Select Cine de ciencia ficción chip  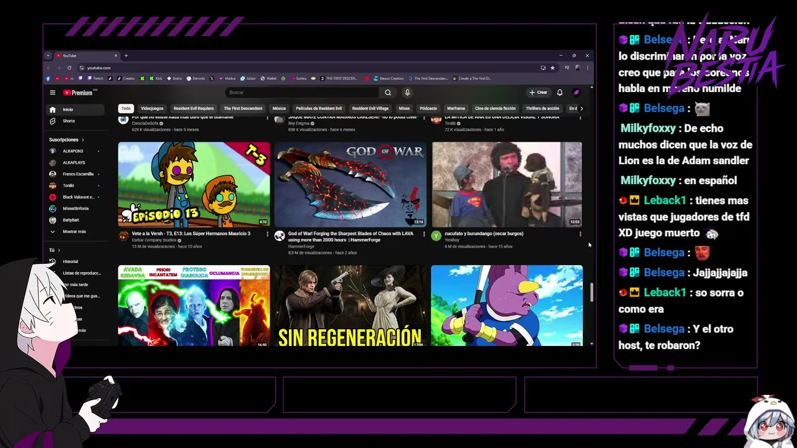pos(496,108)
